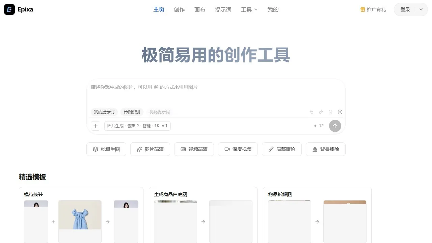
Task: Open the 视频高清 tool
Action: [x=194, y=149]
